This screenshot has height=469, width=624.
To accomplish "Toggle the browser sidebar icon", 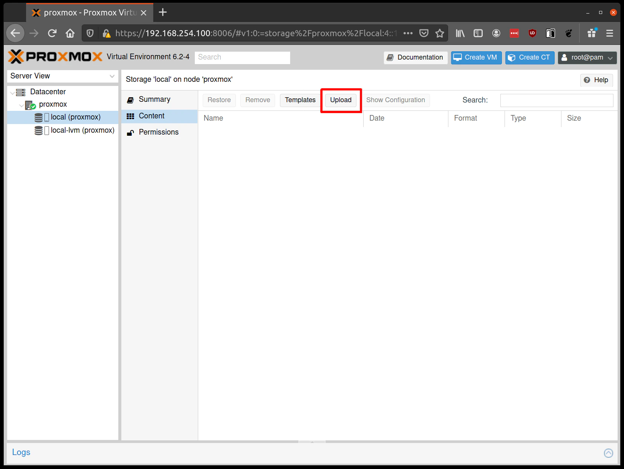I will 478,33.
